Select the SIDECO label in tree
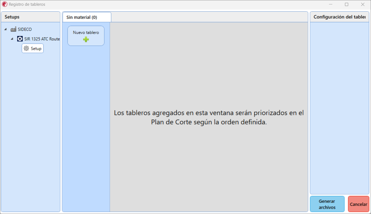 [25, 29]
